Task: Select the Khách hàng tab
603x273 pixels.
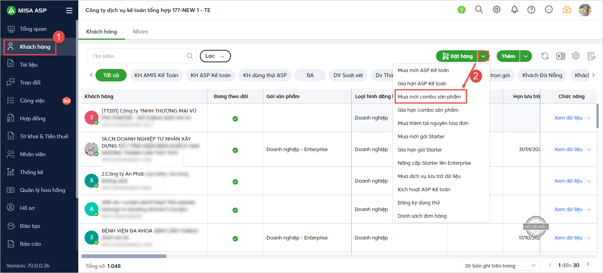Action: coord(102,32)
